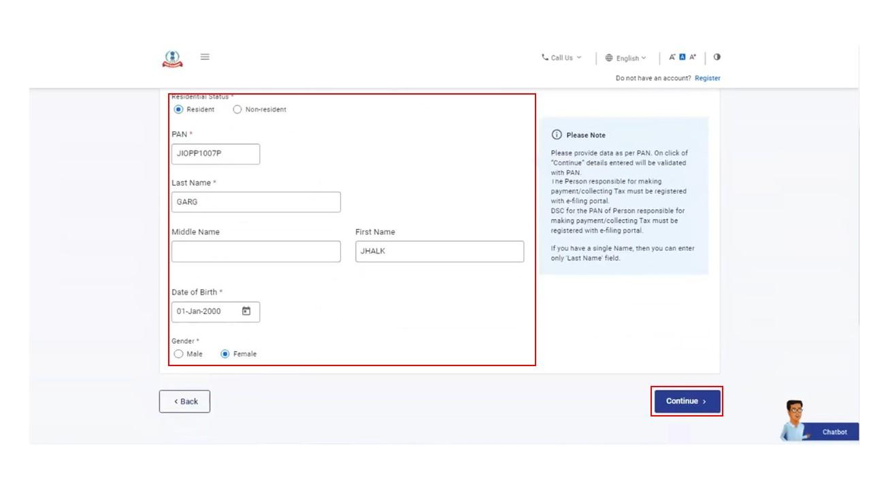871x490 pixels.
Task: Click the Chatbot tab at bottom right
Action: (x=833, y=431)
